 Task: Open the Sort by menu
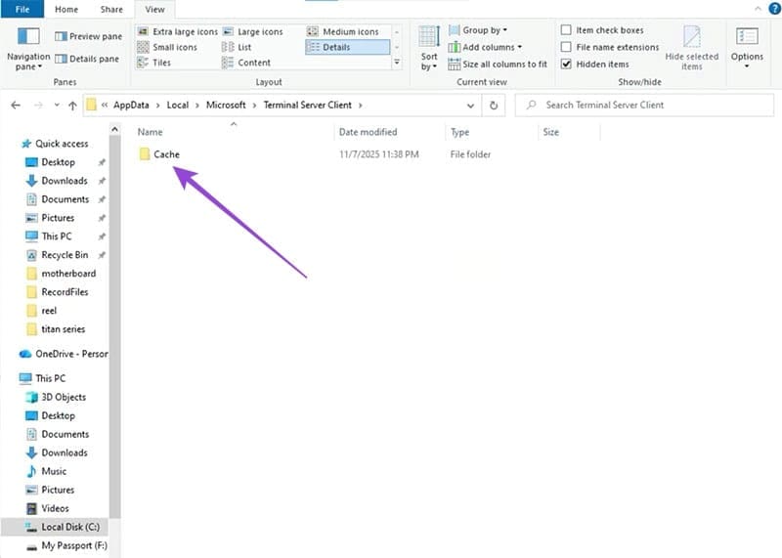(429, 48)
